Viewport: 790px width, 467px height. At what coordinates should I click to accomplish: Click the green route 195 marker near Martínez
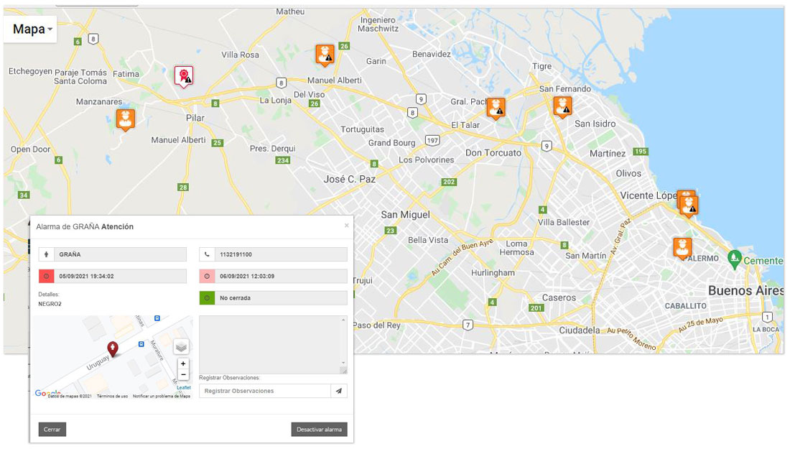[x=641, y=151]
